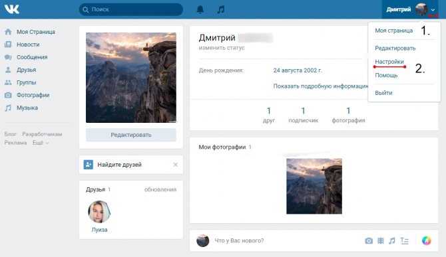Open the notifications bell icon

200,10
